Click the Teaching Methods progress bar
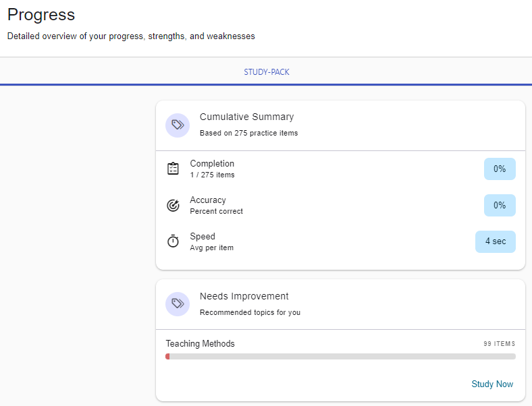Image resolution: width=532 pixels, height=406 pixels. pyautogui.click(x=340, y=356)
